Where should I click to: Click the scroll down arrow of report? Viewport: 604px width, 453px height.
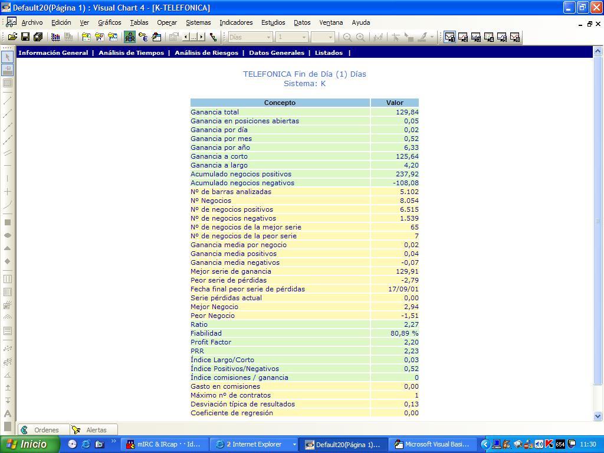pos(598,416)
